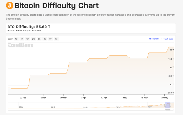The image size is (183, 115).
Task: Click the CoinWarz watermark logo
Action: point(20,45)
